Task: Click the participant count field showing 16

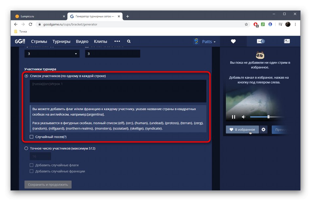Action: (x=41, y=156)
